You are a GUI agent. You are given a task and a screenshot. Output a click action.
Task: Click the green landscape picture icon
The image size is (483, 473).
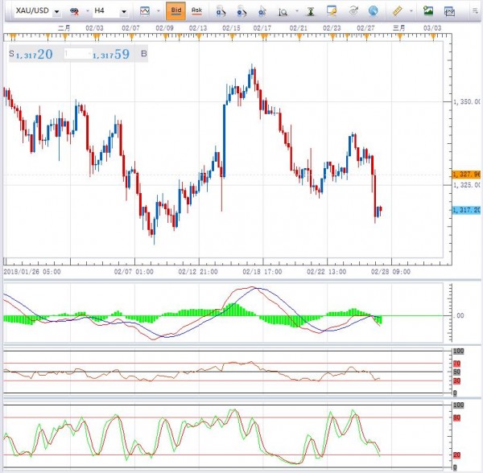point(428,11)
